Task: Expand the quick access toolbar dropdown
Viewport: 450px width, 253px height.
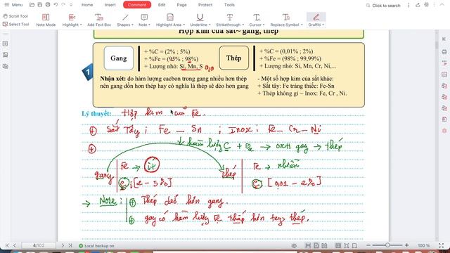Action: [x=71, y=5]
